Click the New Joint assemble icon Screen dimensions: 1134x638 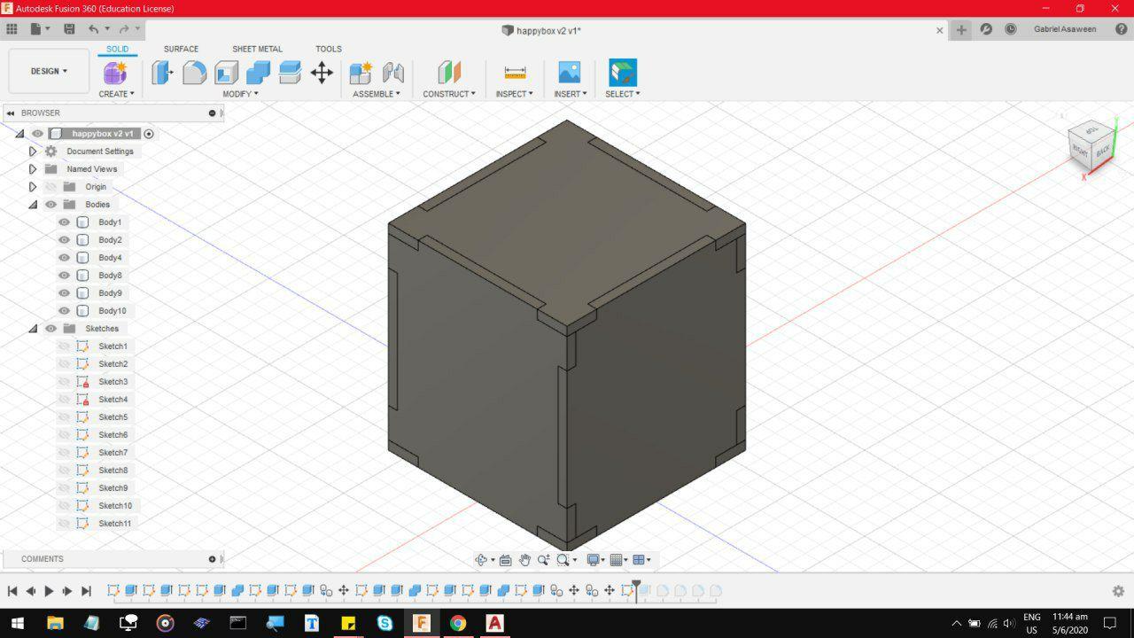[361, 73]
